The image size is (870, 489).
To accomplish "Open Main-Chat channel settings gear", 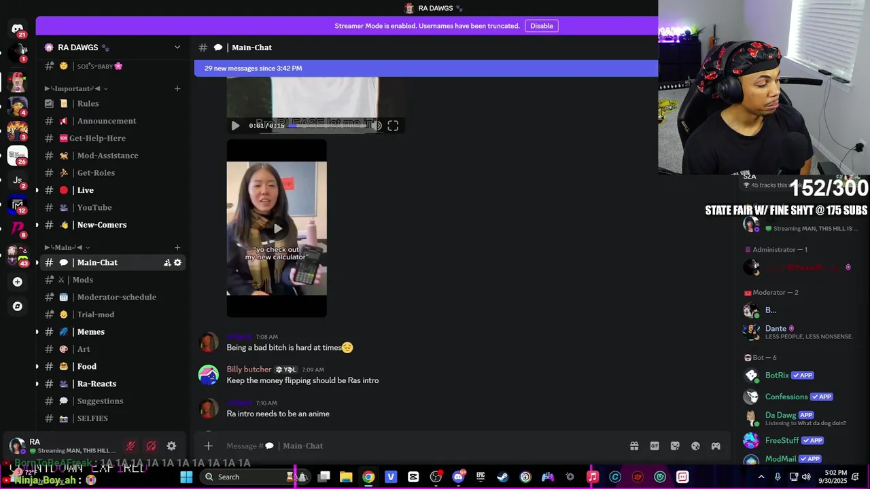I will [177, 263].
